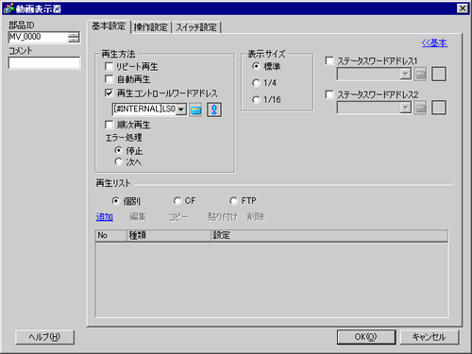The height and width of the screenshot is (354, 472).
Task: Open ヘルプ(H) button
Action: [x=45, y=337]
